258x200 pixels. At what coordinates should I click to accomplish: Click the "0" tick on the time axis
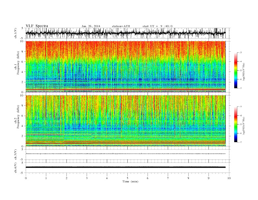coord(26,178)
